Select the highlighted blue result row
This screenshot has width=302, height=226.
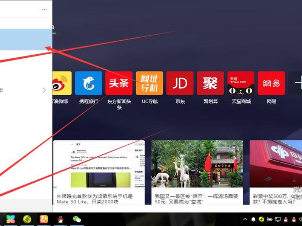pyautogui.click(x=26, y=40)
